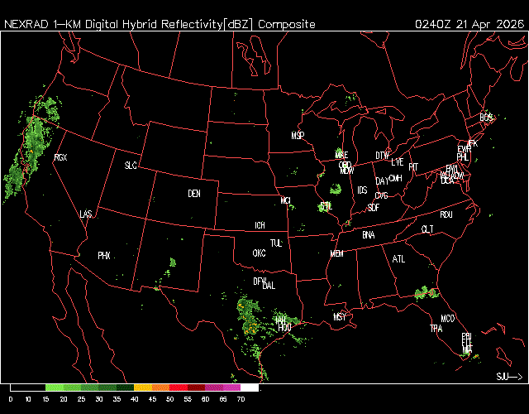This screenshot has height=414, width=529.
Task: Click the PHX airport label
Action: tap(104, 256)
